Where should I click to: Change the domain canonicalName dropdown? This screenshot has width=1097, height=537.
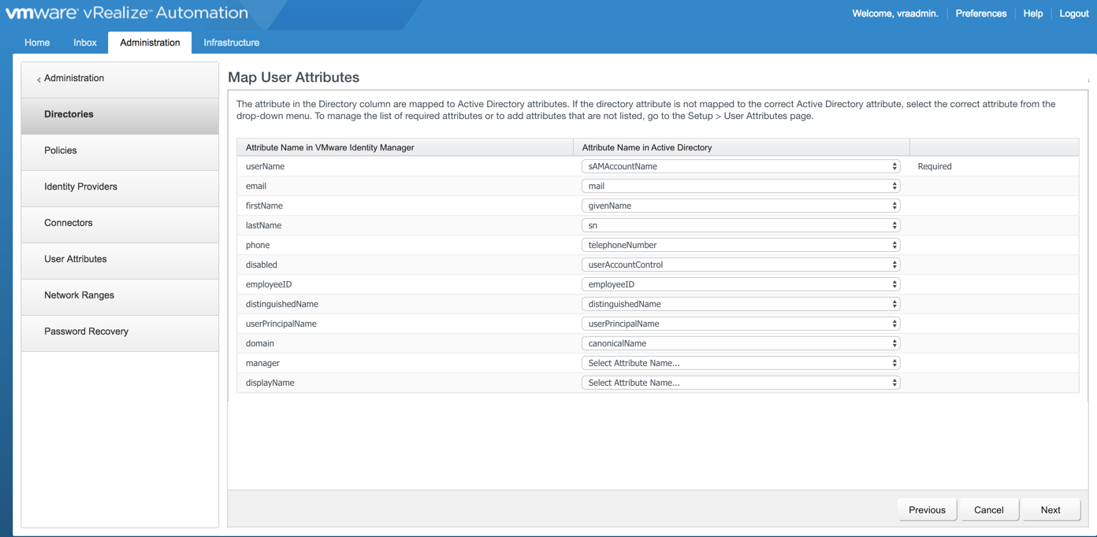click(x=740, y=343)
